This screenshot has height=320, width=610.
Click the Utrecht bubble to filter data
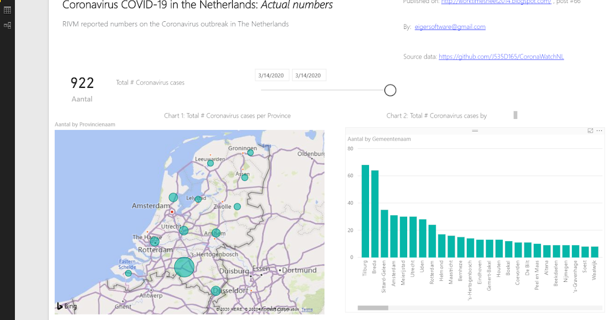tap(184, 230)
